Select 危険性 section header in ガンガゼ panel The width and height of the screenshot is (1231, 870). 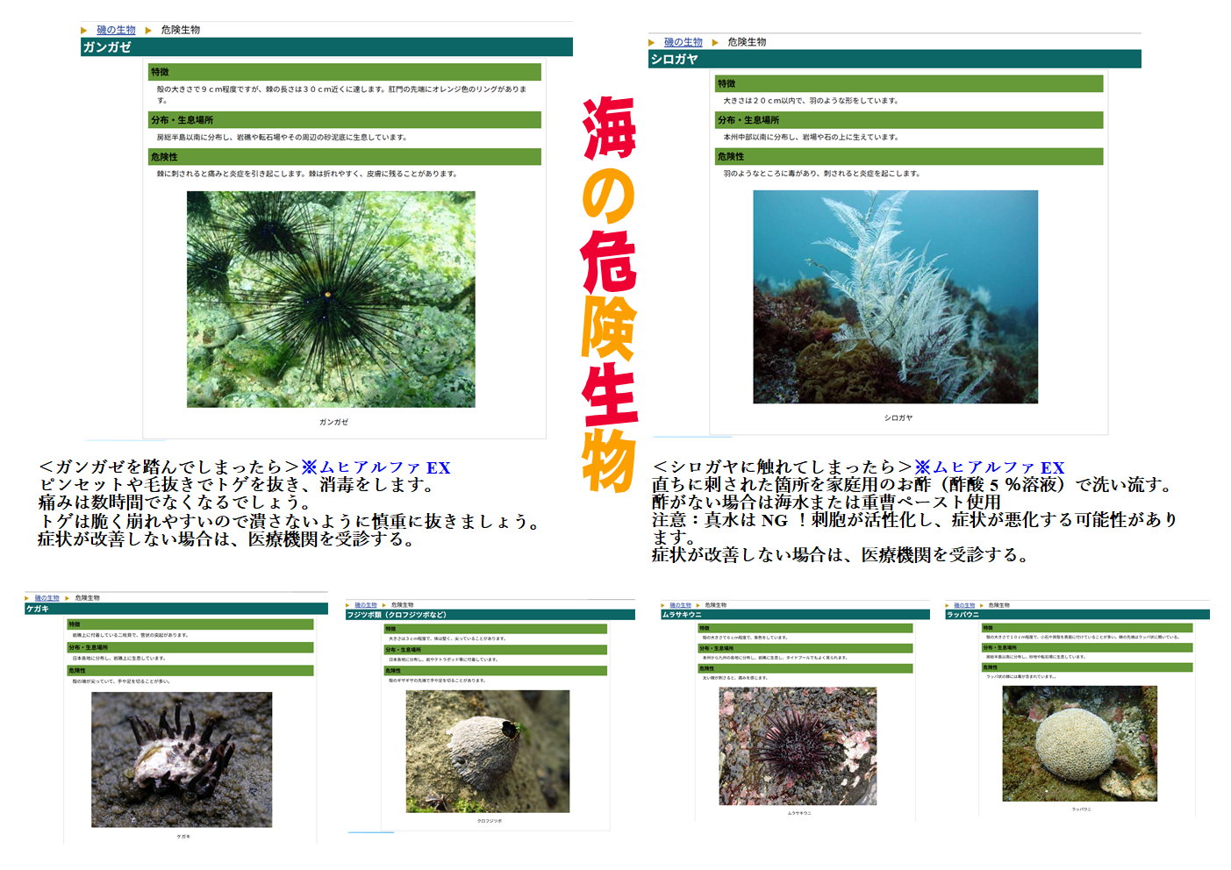click(x=344, y=157)
